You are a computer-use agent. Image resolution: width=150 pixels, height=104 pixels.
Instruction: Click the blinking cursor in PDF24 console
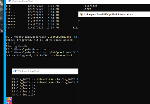[79, 20]
